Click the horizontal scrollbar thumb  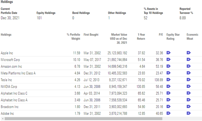pyautogui.click(x=83, y=118)
